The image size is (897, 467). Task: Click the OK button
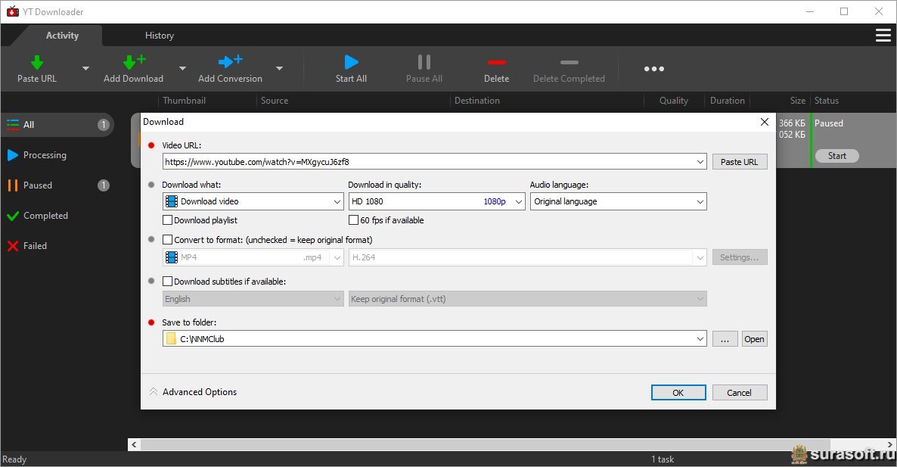[x=678, y=393]
